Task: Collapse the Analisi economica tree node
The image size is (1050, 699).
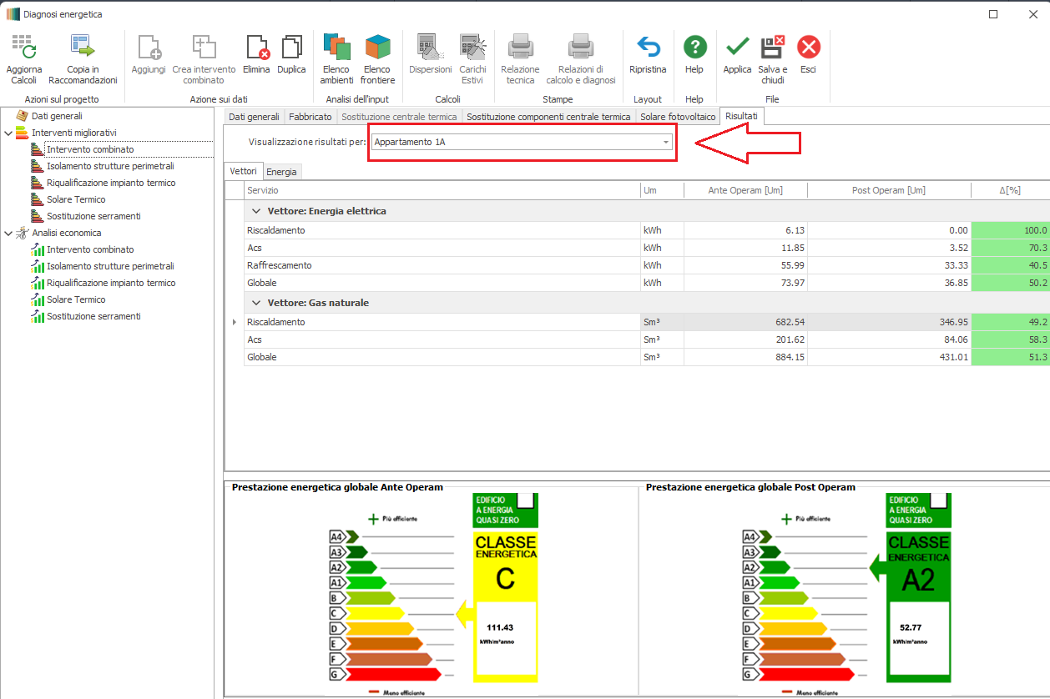Action: pyautogui.click(x=8, y=233)
